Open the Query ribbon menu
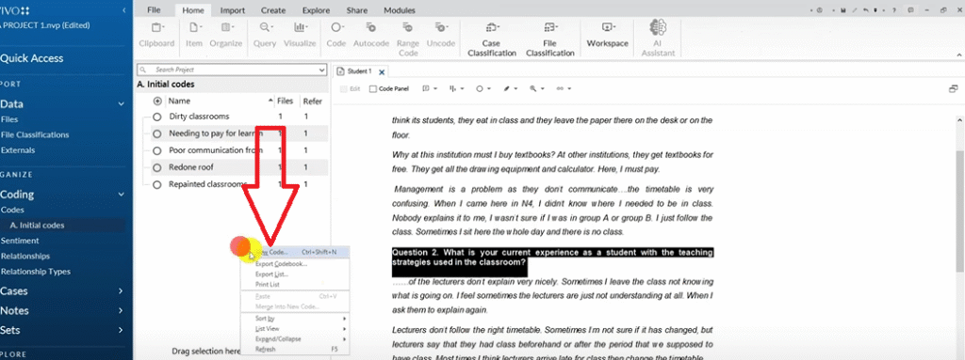The width and height of the screenshot is (965, 360). click(265, 35)
